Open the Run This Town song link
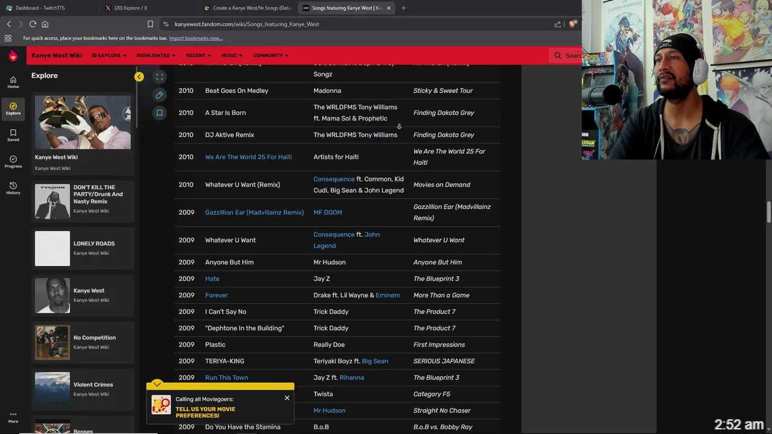The height and width of the screenshot is (434, 772). tap(227, 377)
